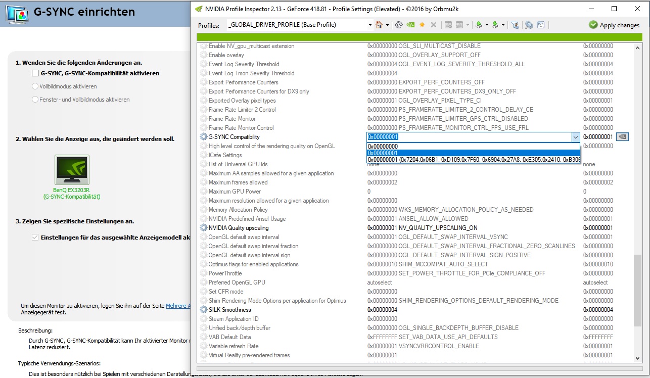
Task: Click the orange star create profile icon
Action: [422, 25]
